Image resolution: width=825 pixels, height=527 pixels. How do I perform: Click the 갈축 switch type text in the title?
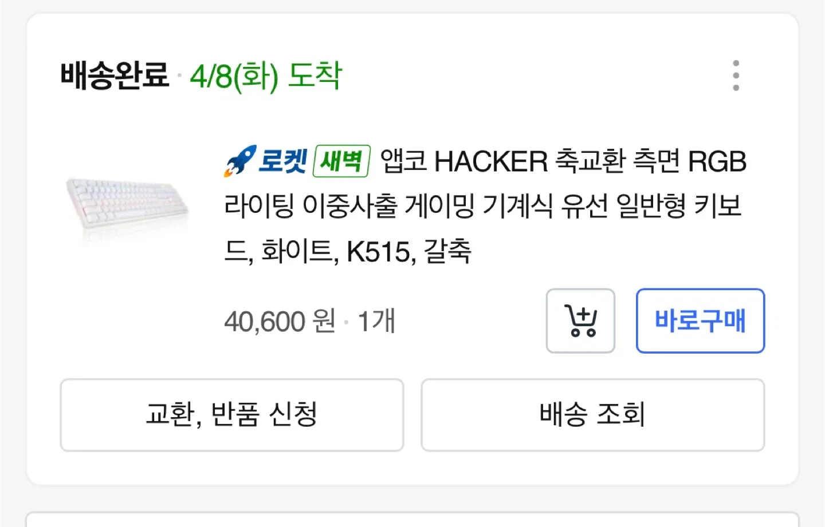point(447,250)
